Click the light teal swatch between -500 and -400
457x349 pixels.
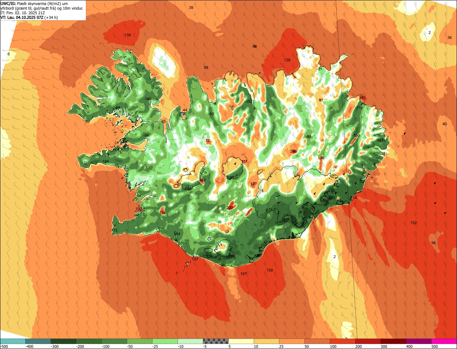13,341
